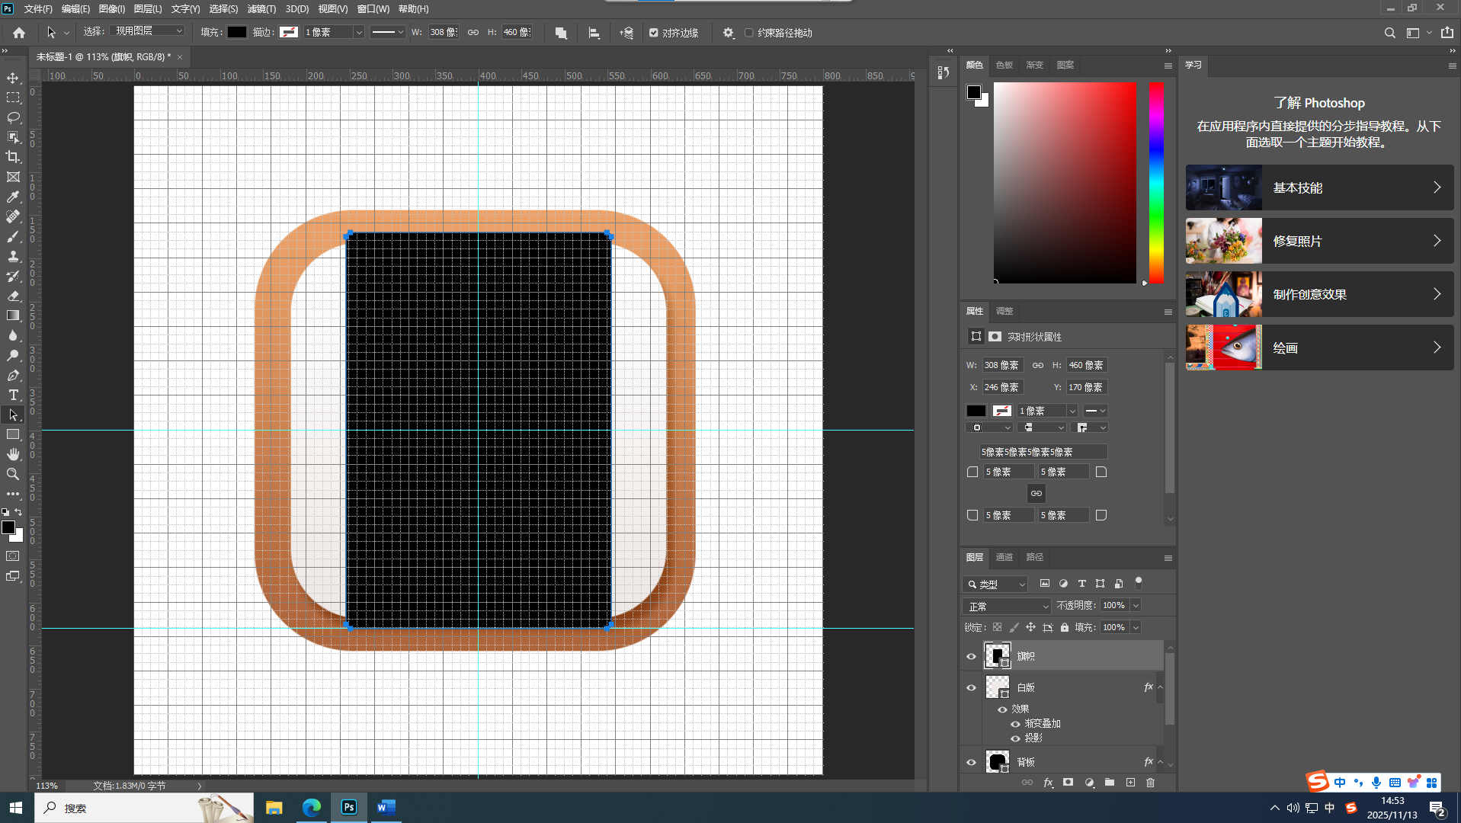Switch to the 通道 tab

1004,557
